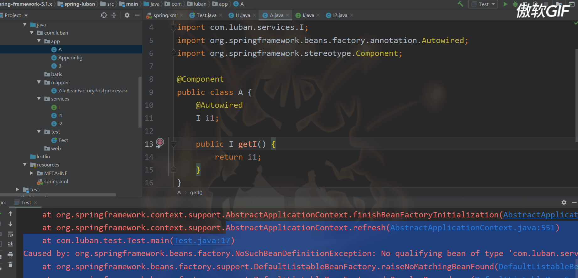Close the Test run tab
The height and width of the screenshot is (278, 578).
tap(35, 203)
